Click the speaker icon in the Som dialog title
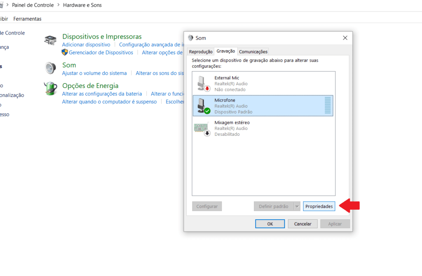This screenshot has height=276, width=422. click(x=190, y=37)
